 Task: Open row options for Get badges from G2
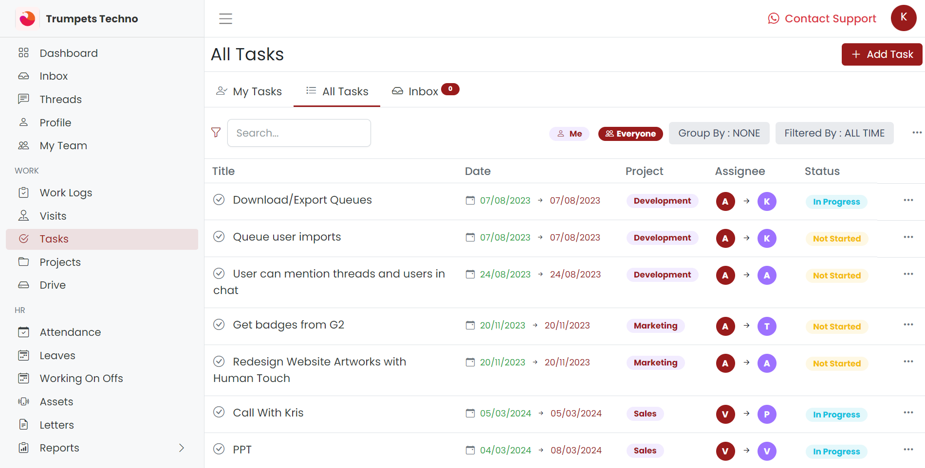tap(908, 325)
